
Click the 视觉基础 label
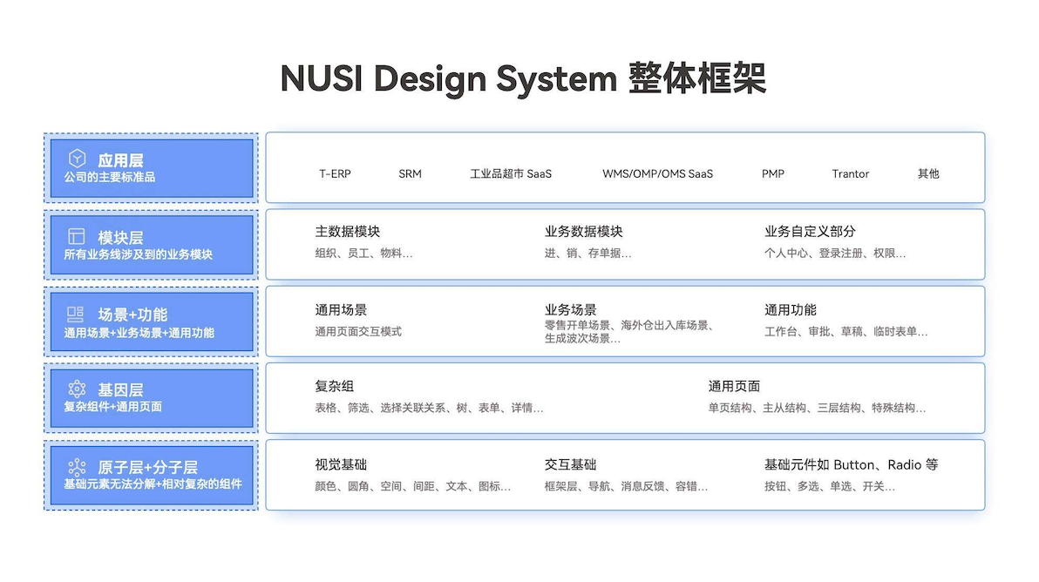(342, 463)
